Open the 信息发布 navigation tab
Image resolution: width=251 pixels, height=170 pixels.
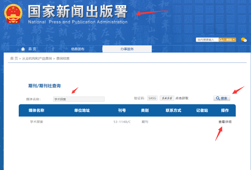[x=78, y=49]
